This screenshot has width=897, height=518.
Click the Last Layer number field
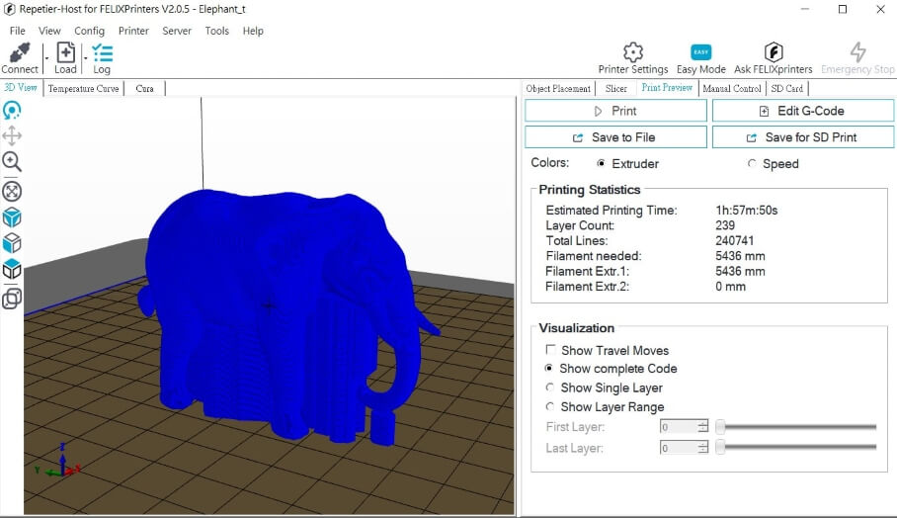[679, 448]
